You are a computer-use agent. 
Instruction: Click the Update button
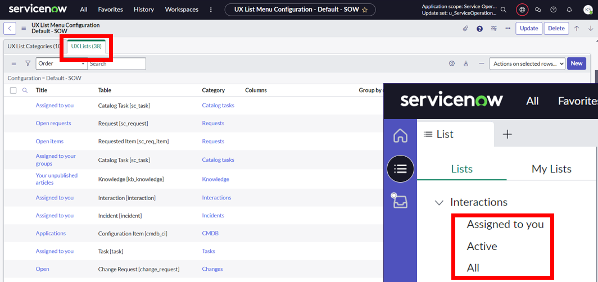[529, 28]
